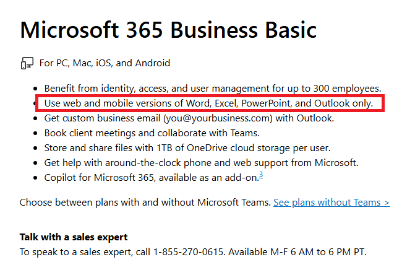Click the word 'Outlook' in the custom email bullet
The image size is (415, 275).
click(317, 118)
